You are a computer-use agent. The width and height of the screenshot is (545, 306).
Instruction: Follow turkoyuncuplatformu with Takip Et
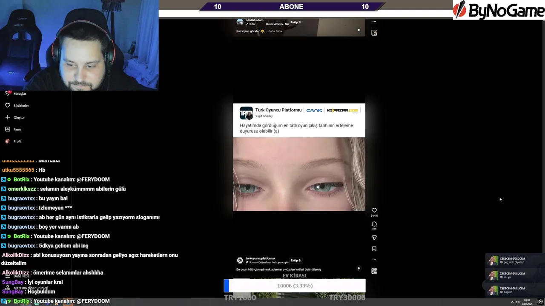pos(296,260)
